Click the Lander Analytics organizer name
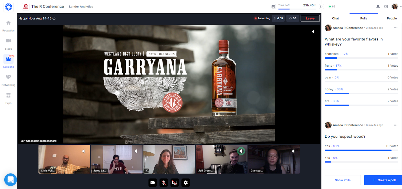Screen dimensions: 402x189 click(81, 7)
